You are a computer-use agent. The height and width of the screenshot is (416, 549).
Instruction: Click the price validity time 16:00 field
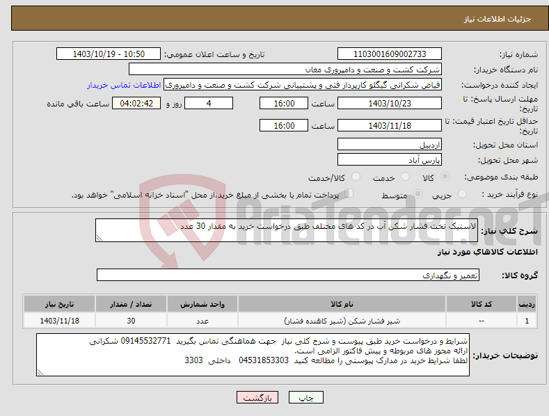coord(284,125)
